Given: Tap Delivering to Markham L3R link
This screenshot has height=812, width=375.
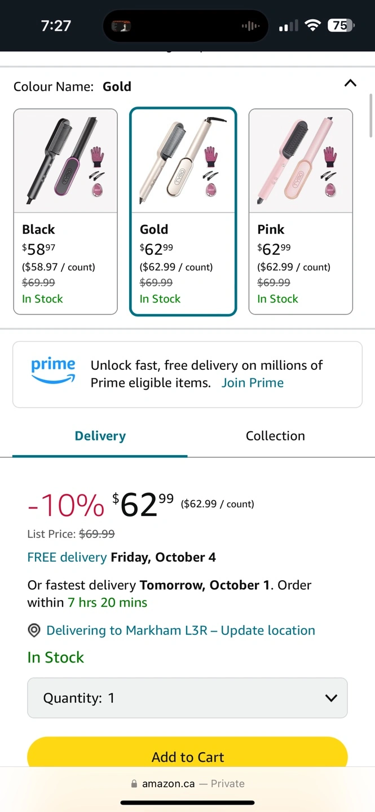Looking at the screenshot, I should pyautogui.click(x=180, y=630).
